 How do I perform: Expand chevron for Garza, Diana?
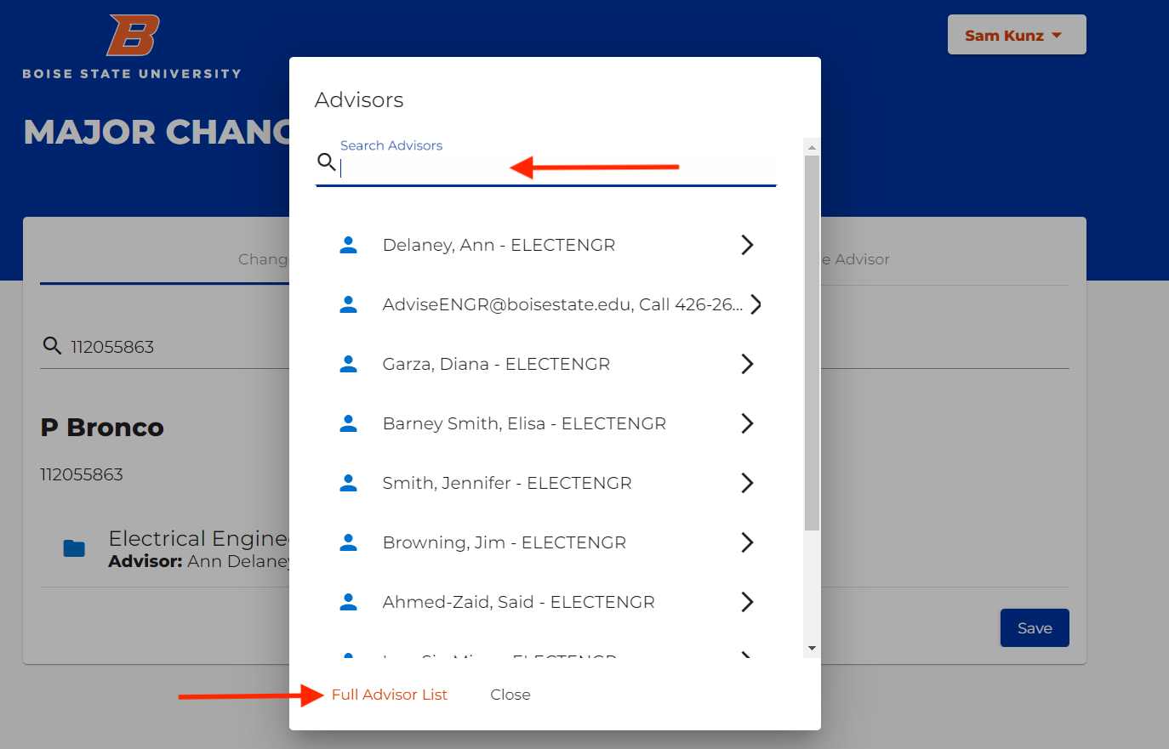click(747, 364)
